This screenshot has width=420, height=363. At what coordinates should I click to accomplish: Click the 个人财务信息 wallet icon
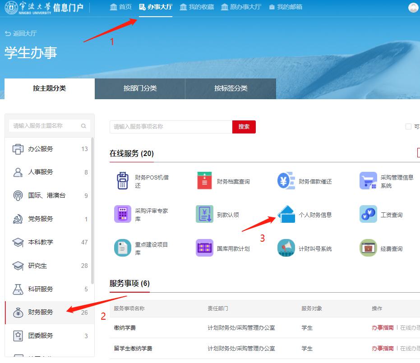click(x=286, y=215)
